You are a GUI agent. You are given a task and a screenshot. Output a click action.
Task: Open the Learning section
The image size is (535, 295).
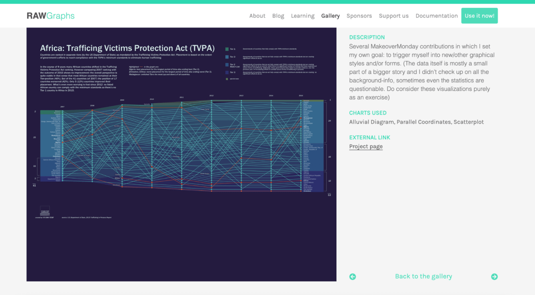point(303,16)
